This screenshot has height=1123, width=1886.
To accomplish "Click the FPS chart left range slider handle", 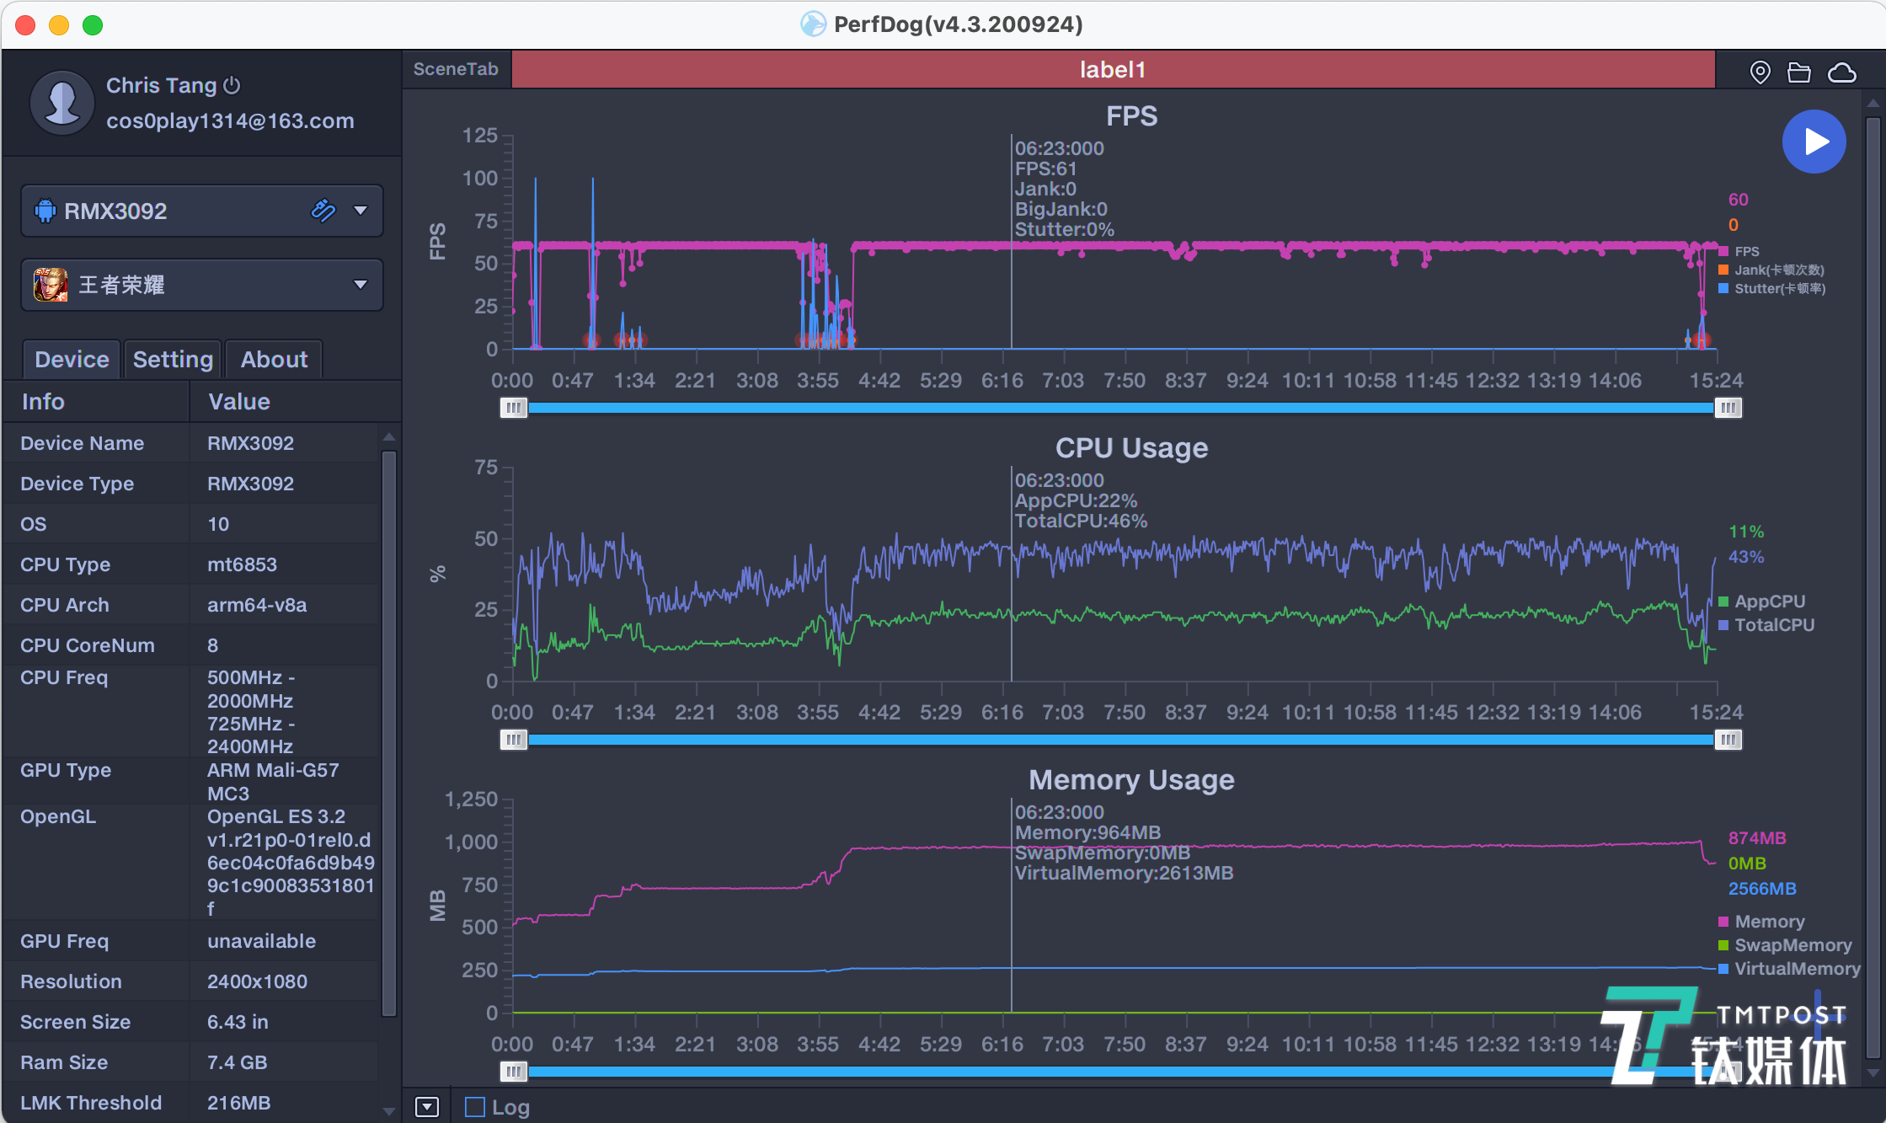I will coord(513,408).
